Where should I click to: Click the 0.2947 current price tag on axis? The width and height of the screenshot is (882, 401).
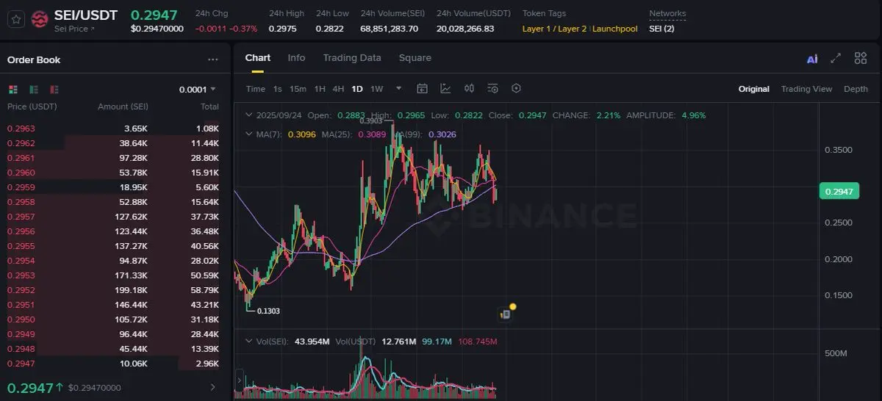[839, 192]
